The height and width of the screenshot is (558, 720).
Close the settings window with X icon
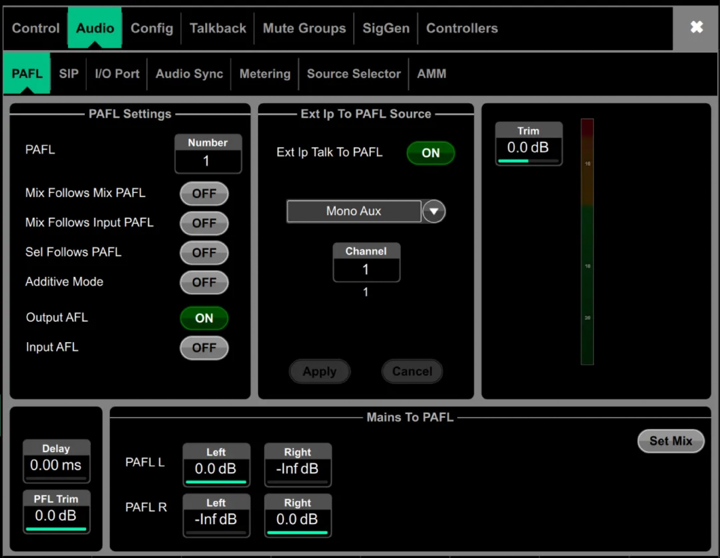(x=696, y=27)
